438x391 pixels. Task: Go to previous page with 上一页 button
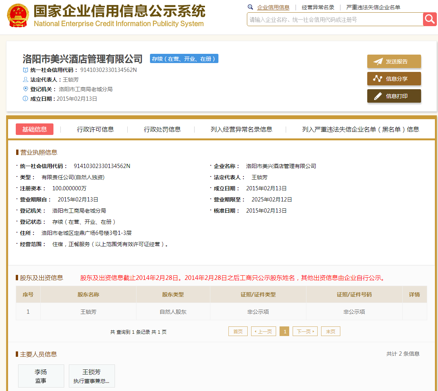(264, 331)
